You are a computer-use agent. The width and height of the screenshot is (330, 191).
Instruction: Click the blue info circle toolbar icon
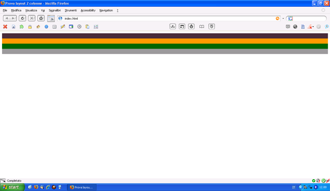coord(46,27)
